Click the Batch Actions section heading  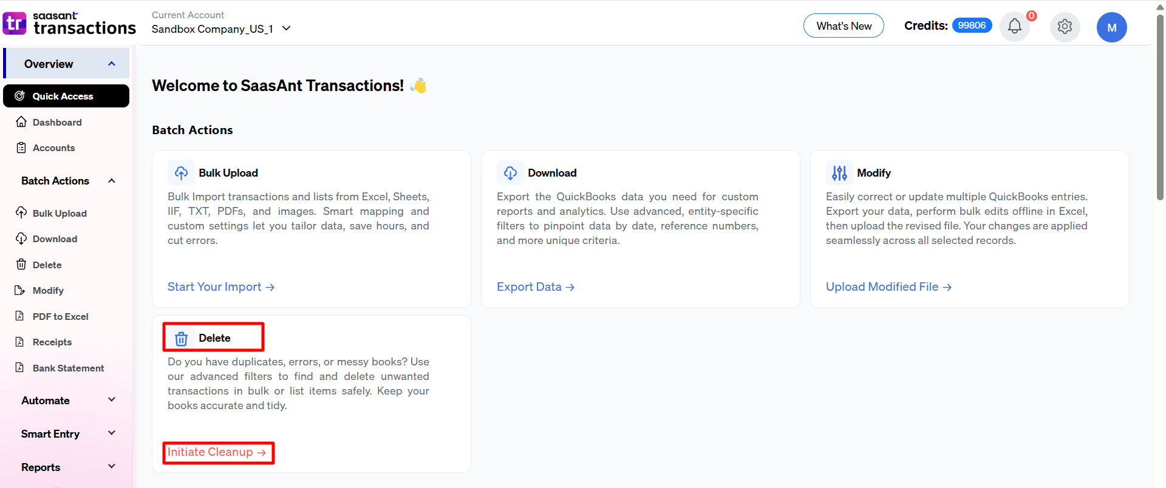[193, 130]
